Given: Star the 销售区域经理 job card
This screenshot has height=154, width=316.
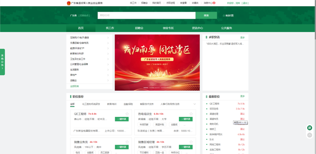Looking at the screenshot, I should click(x=191, y=142).
